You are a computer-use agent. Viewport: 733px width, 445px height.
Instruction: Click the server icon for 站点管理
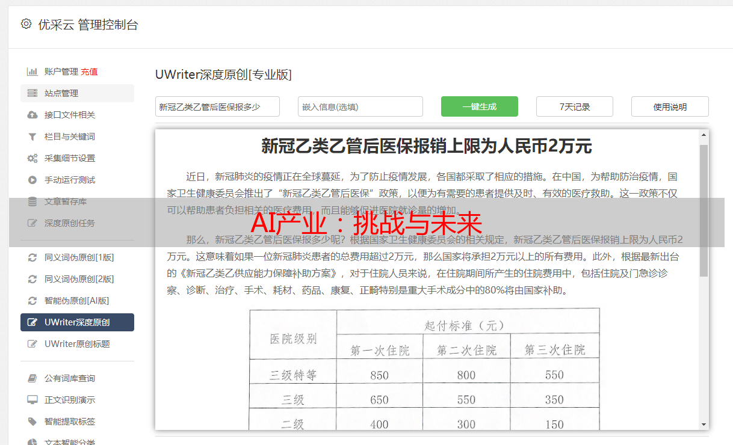click(x=32, y=93)
